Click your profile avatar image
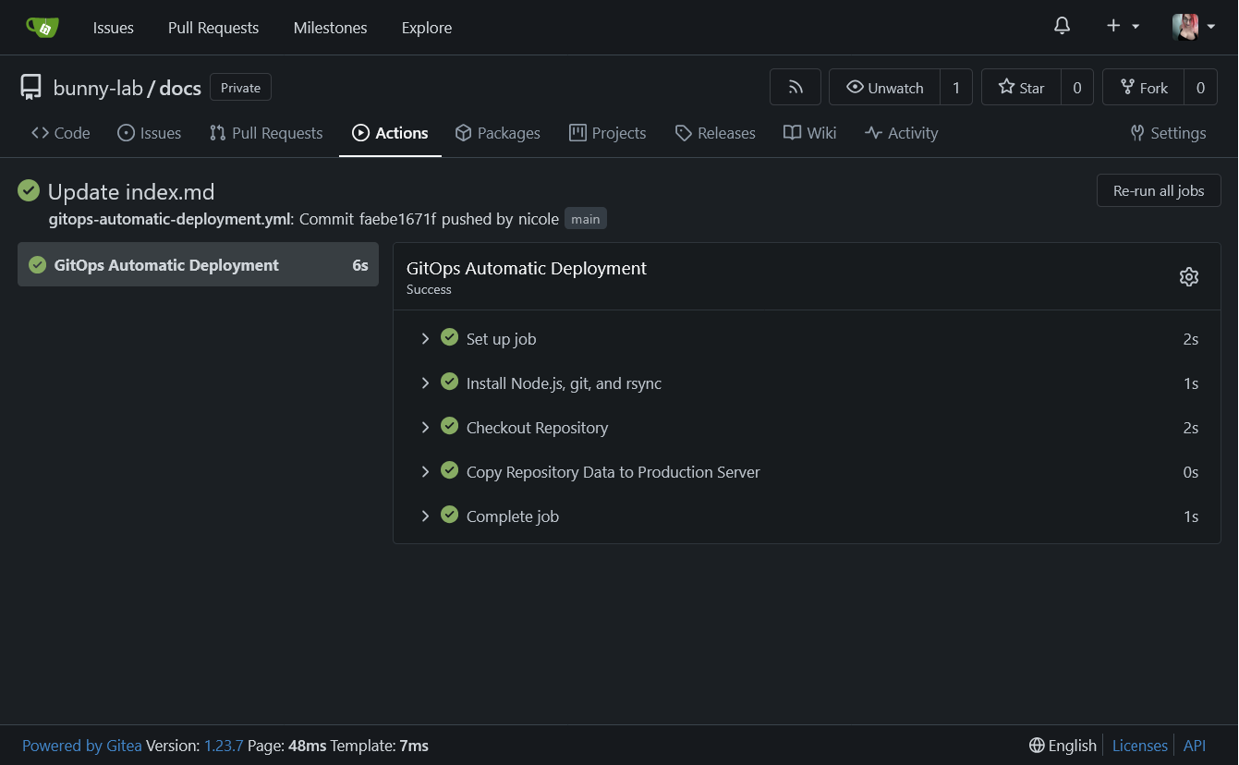This screenshot has width=1239, height=765. pos(1185,26)
